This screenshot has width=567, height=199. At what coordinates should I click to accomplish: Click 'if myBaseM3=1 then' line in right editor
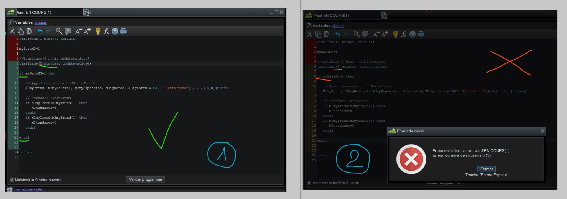tap(336, 76)
